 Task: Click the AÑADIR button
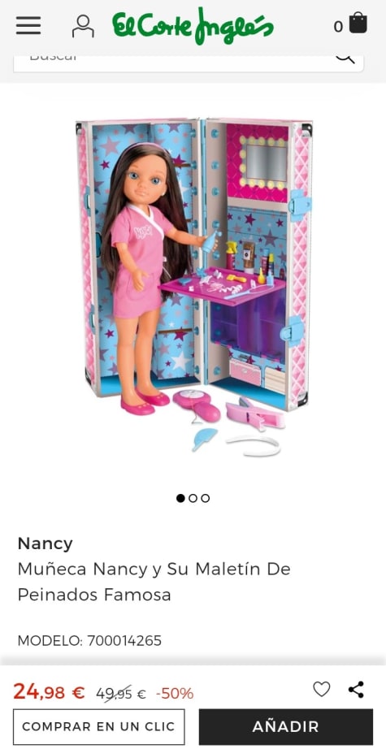click(286, 726)
